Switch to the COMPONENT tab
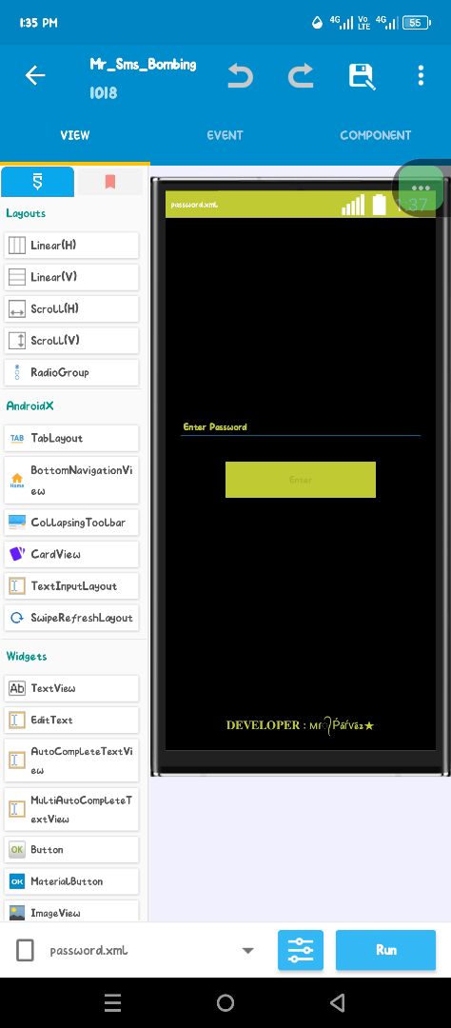Viewport: 451px width, 1028px height. coord(376,135)
